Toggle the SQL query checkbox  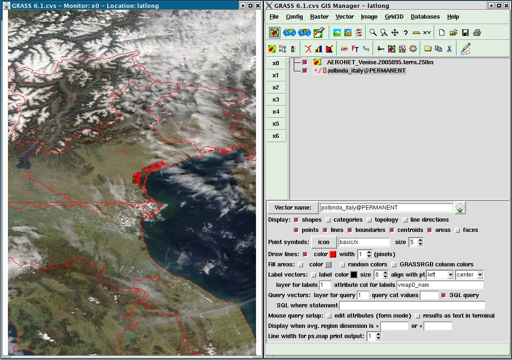point(444,295)
